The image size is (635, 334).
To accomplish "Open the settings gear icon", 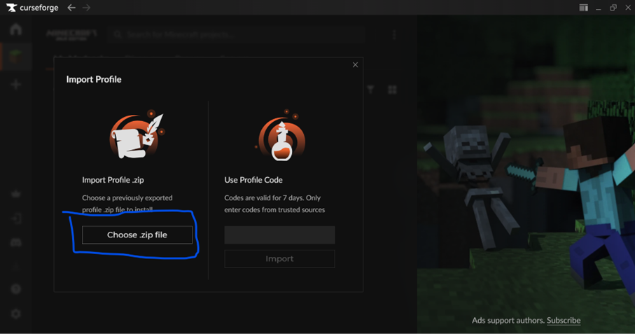I will coord(16,314).
